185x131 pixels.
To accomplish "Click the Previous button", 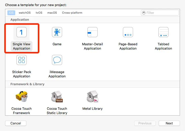I will pos(145,123).
